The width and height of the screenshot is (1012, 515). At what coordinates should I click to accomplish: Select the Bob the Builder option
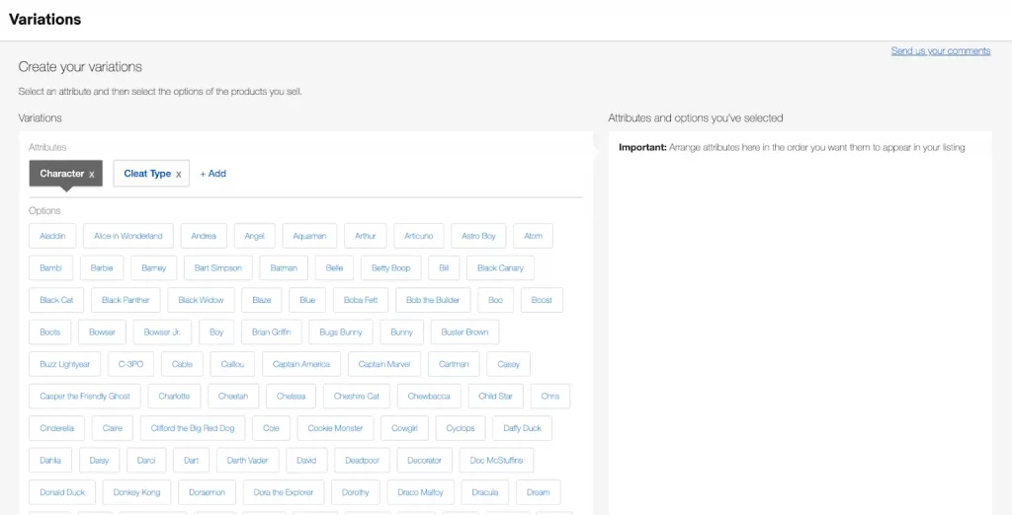[433, 300]
